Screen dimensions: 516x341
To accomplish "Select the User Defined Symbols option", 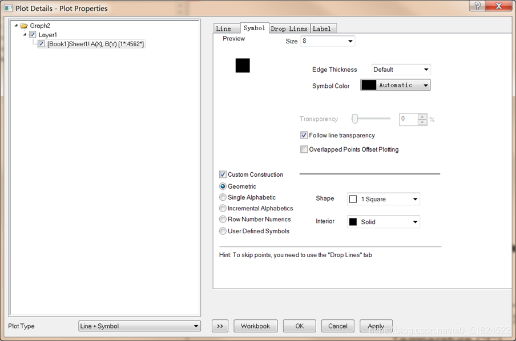I will coord(223,231).
